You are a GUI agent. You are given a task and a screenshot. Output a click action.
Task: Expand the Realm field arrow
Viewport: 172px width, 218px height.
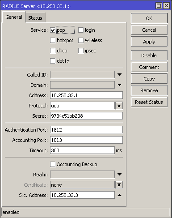(119, 174)
